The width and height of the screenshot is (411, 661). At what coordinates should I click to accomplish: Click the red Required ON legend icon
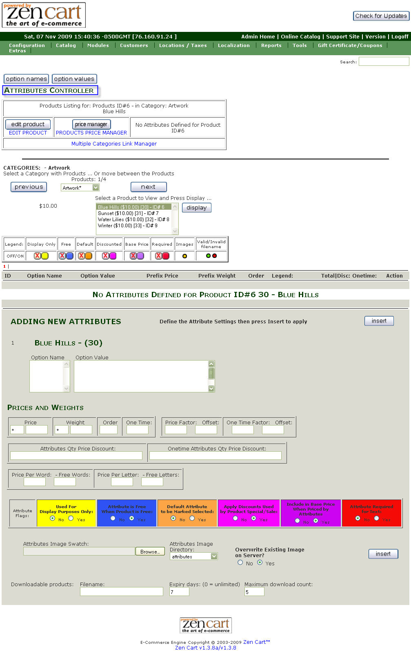[x=166, y=256]
